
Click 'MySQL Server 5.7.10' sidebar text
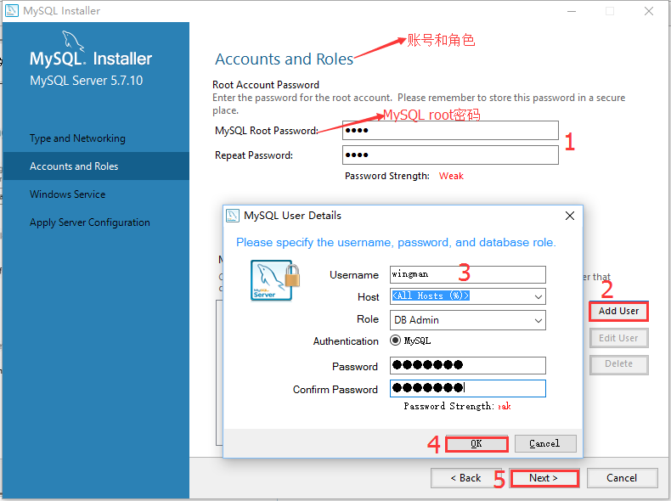[x=86, y=81]
